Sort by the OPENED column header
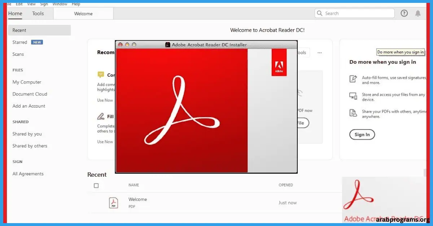Image resolution: width=433 pixels, height=226 pixels. (286, 185)
